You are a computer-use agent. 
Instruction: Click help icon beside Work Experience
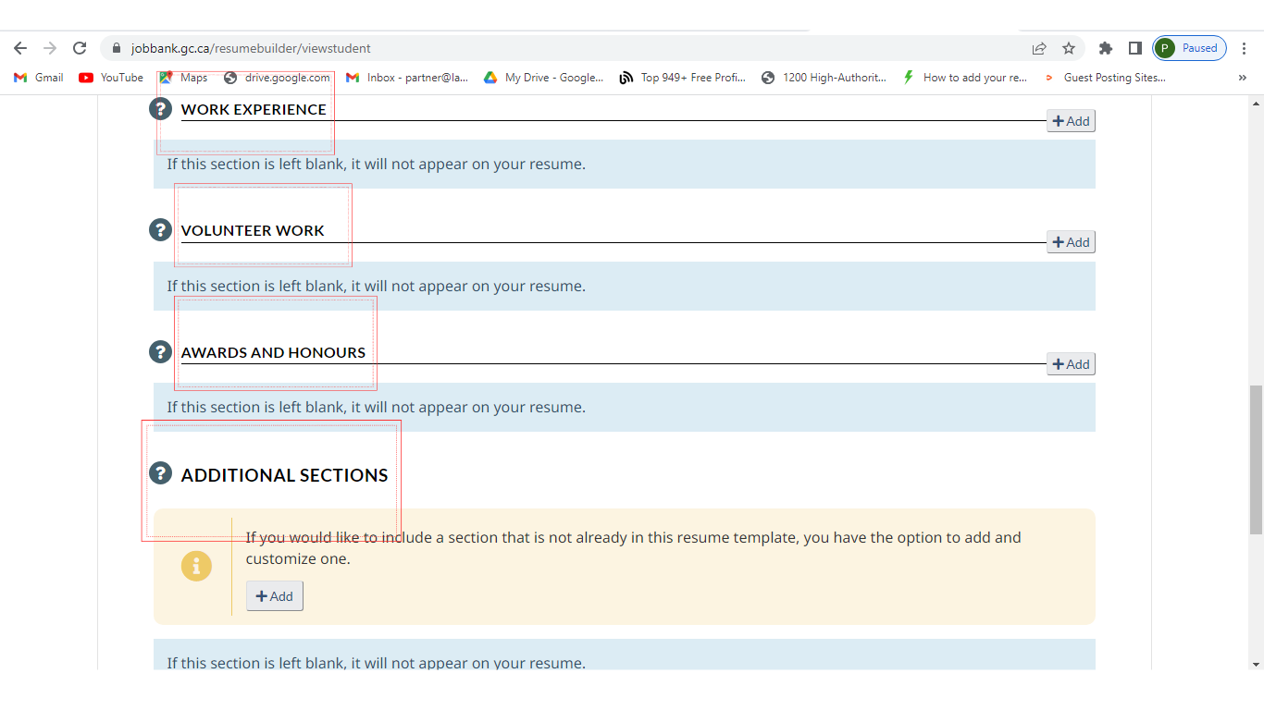160,109
